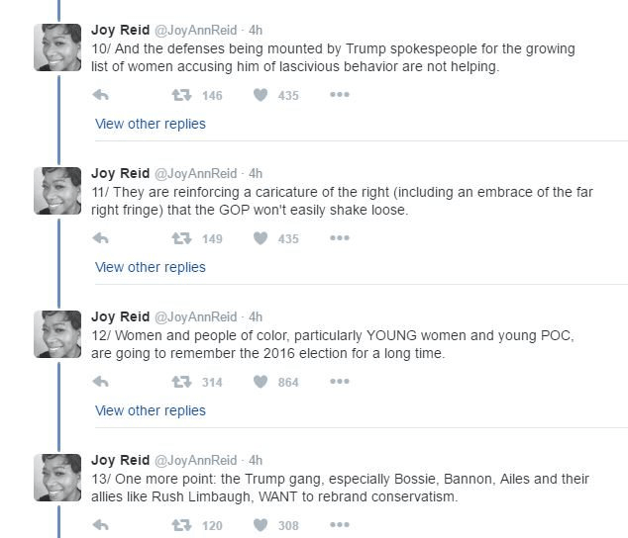This screenshot has height=538, width=628.
Task: Reply to tweet 11/ about caricature of right
Action: [100, 238]
